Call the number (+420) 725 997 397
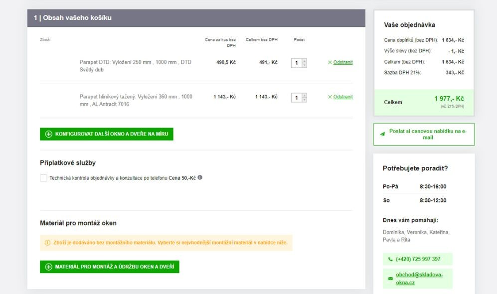The width and height of the screenshot is (497, 294). click(418, 259)
